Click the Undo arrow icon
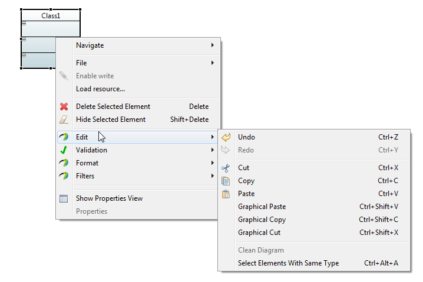This screenshot has width=423, height=282. (x=226, y=137)
